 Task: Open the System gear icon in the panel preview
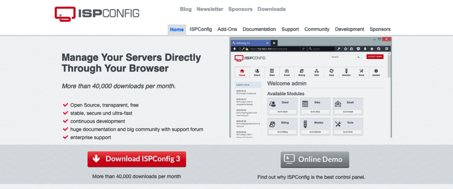point(376,72)
